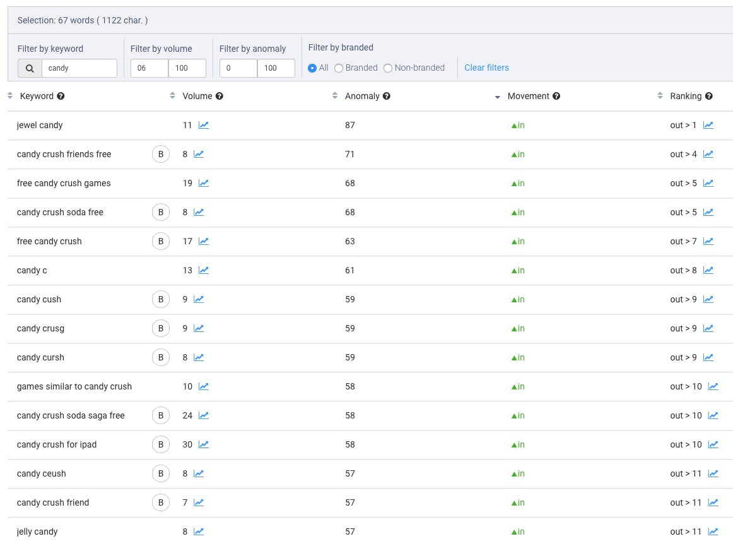Viewport: 733px width, 546px height.
Task: Show volume chart for candy crush for ipad
Action: pyautogui.click(x=204, y=444)
